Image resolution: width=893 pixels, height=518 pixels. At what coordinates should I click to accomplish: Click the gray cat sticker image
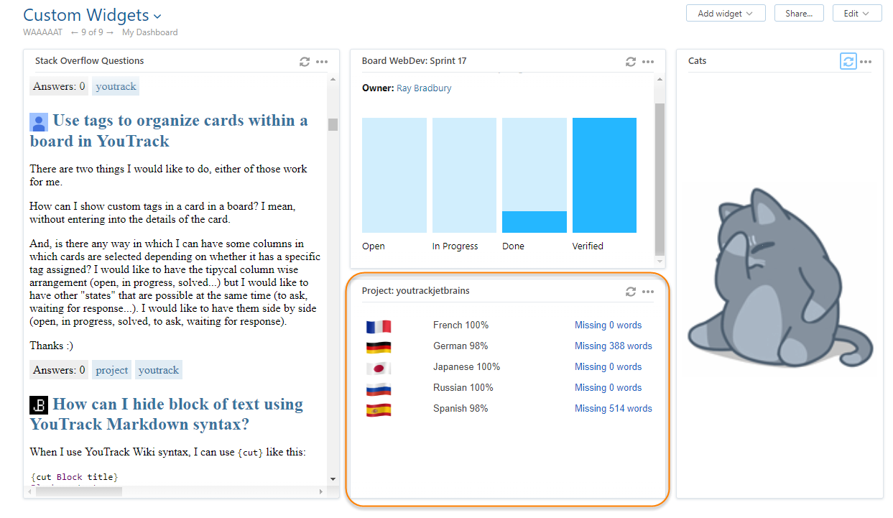(x=781, y=279)
